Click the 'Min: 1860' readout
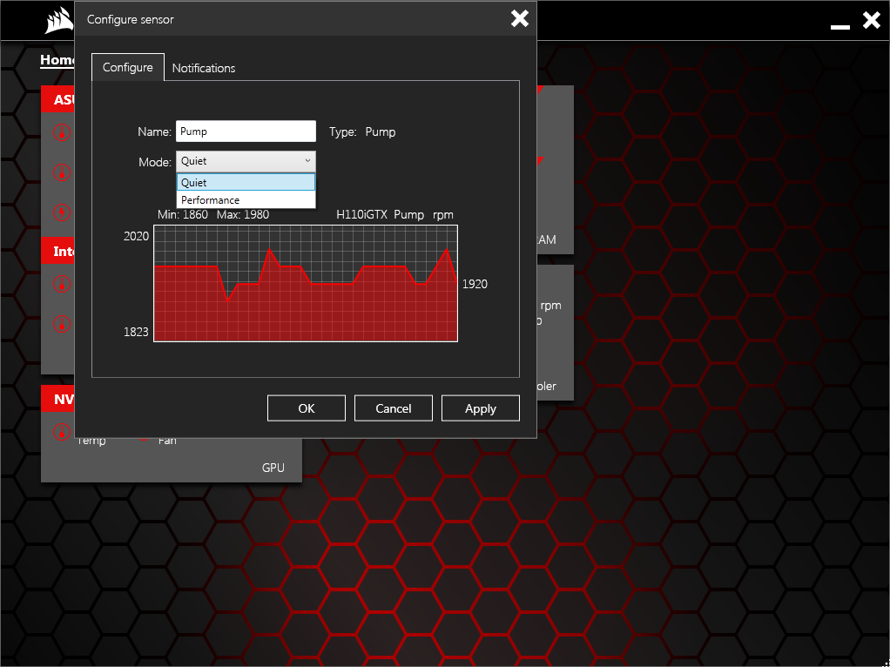Viewport: 890px width, 667px height. 183,214
